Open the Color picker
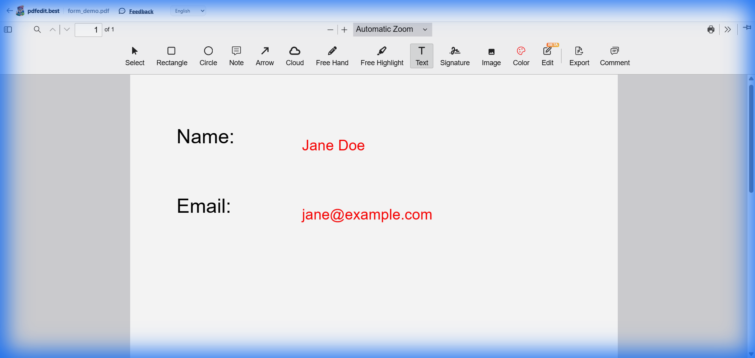This screenshot has height=358, width=755. pos(521,56)
